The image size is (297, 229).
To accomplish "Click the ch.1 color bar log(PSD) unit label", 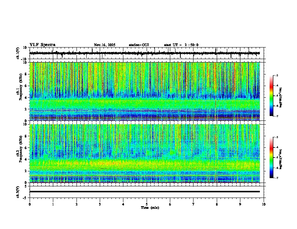I will pyautogui.click(x=281, y=98).
